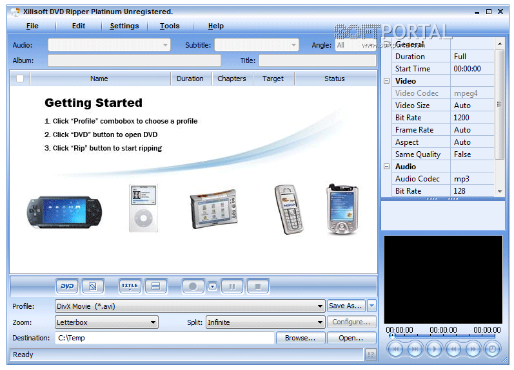Click the Nokia phone image
The image size is (514, 370).
coord(289,209)
